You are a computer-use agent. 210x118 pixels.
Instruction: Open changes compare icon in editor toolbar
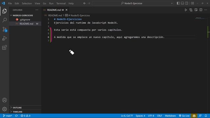click(191, 10)
